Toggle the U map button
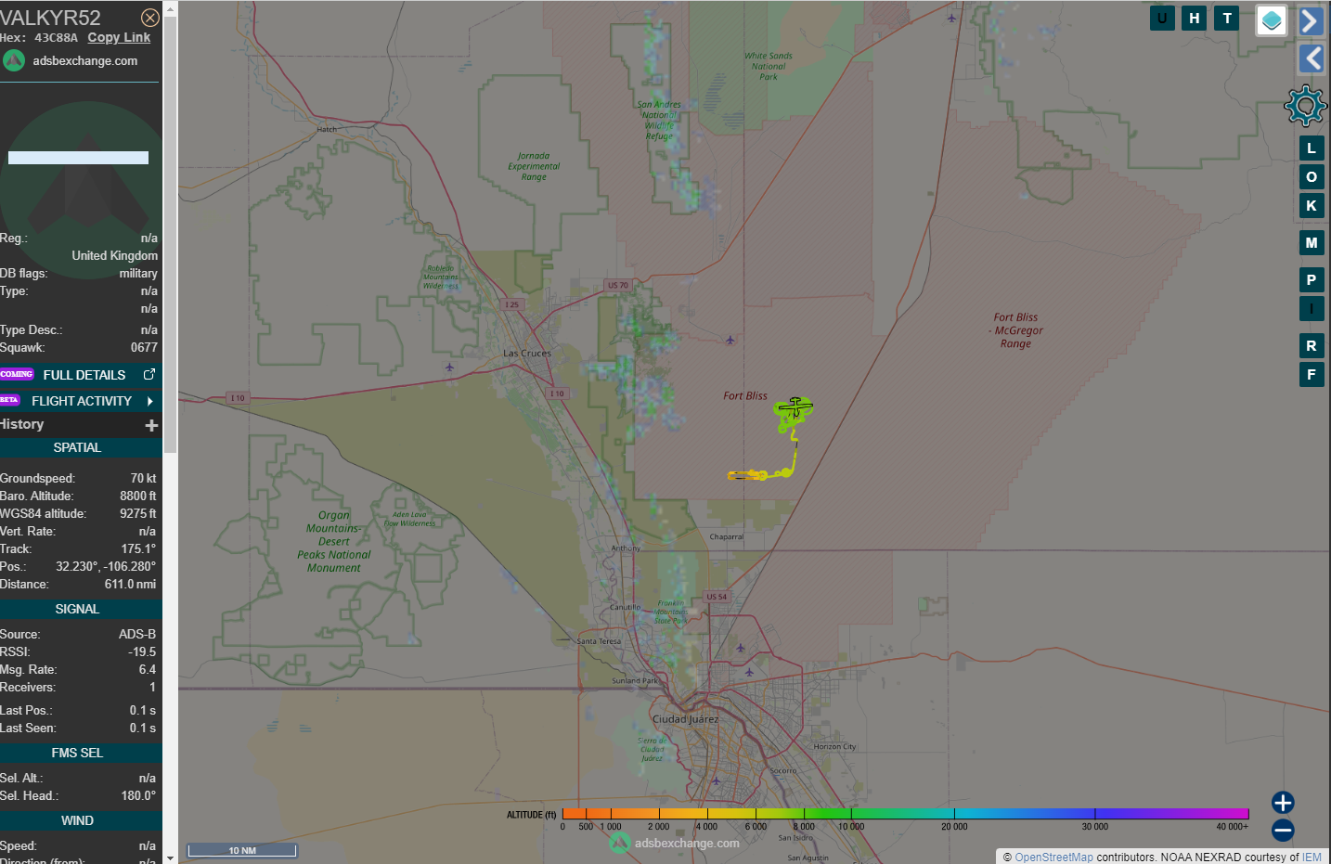1331x864 pixels. (1162, 18)
